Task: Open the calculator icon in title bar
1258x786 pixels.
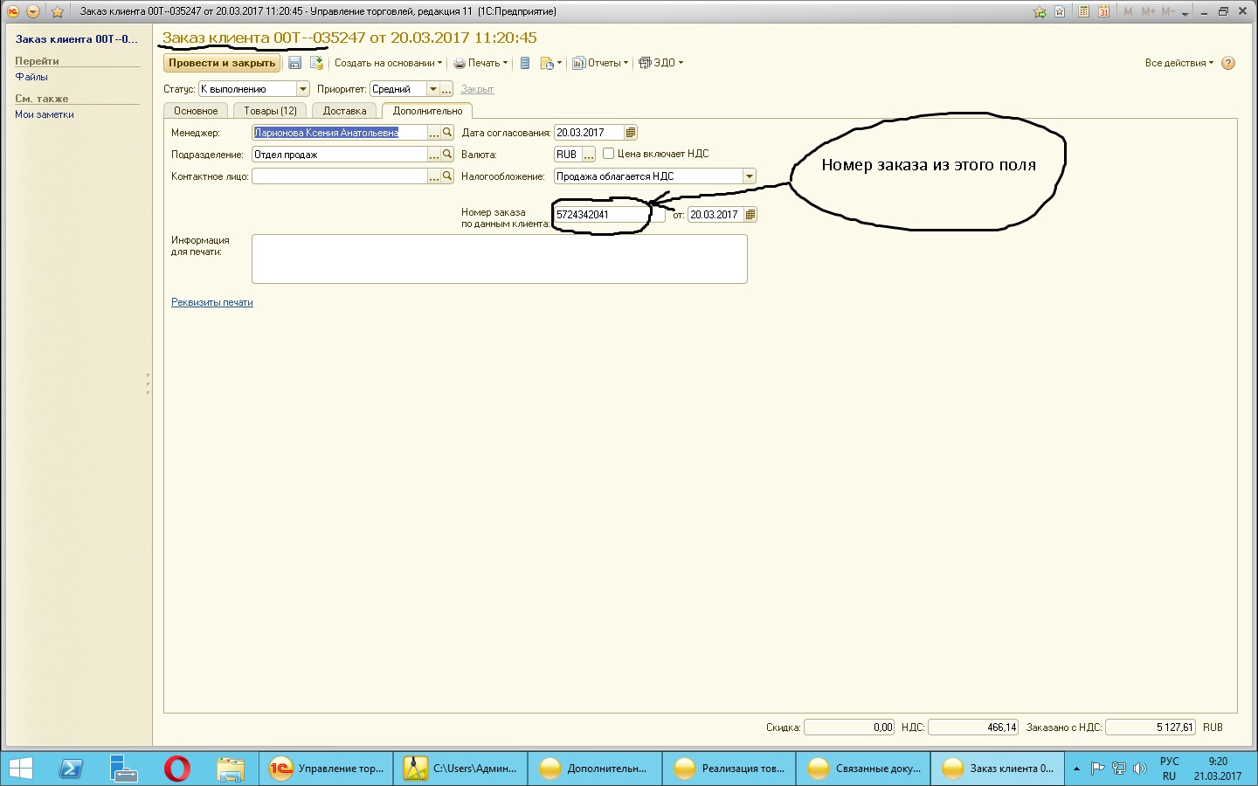Action: (1083, 11)
